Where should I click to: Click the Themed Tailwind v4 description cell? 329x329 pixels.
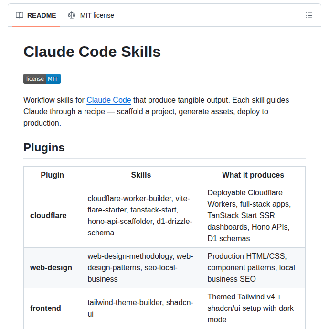(x=253, y=308)
